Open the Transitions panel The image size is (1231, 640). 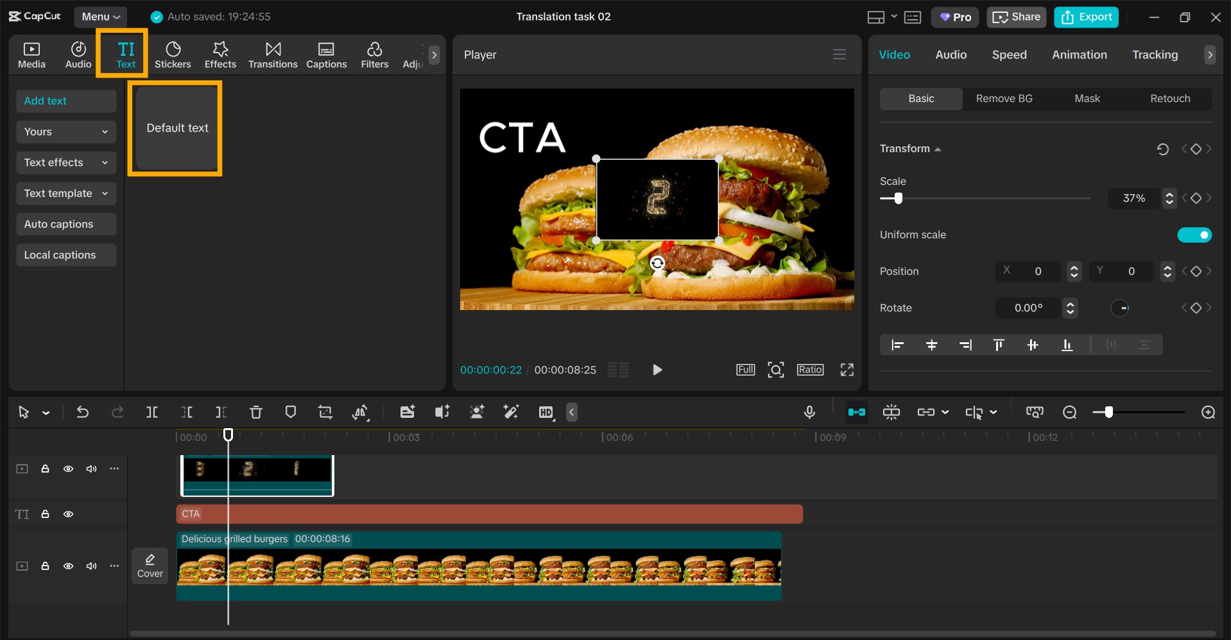273,55
